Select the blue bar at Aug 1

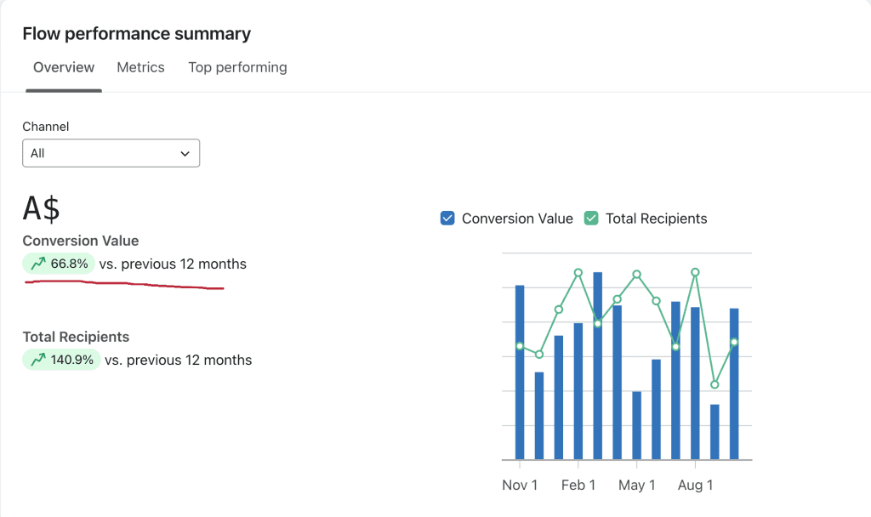click(696, 383)
